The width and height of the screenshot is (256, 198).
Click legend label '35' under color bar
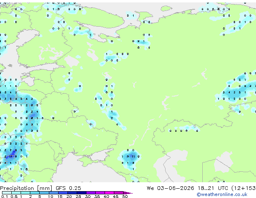coord(97,196)
